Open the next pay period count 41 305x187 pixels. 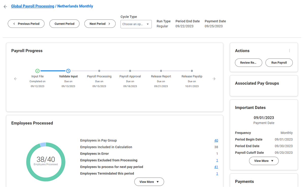(x=216, y=167)
